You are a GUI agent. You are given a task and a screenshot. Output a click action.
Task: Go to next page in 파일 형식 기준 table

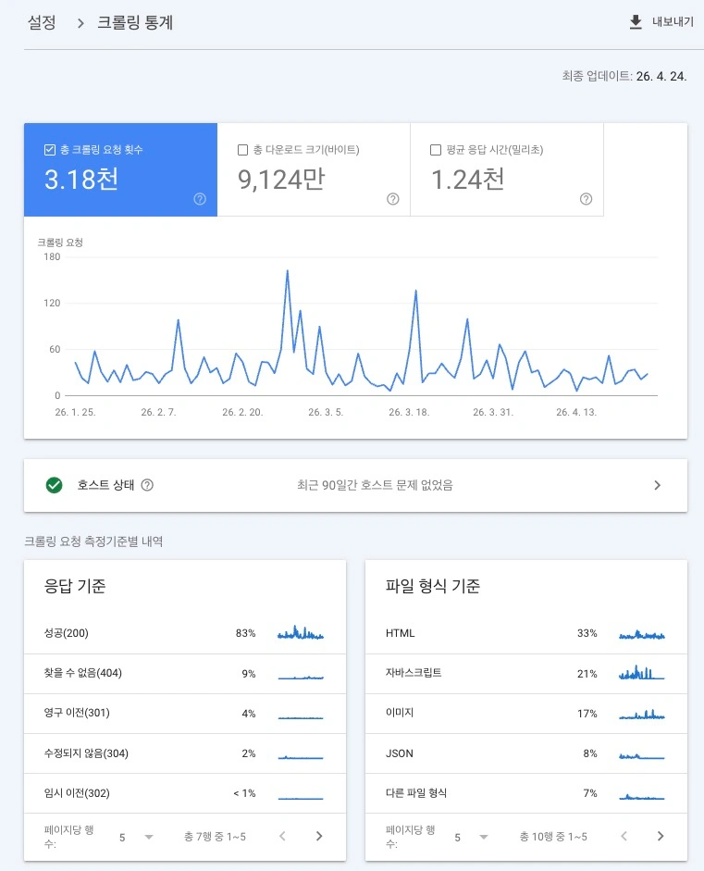pos(661,836)
